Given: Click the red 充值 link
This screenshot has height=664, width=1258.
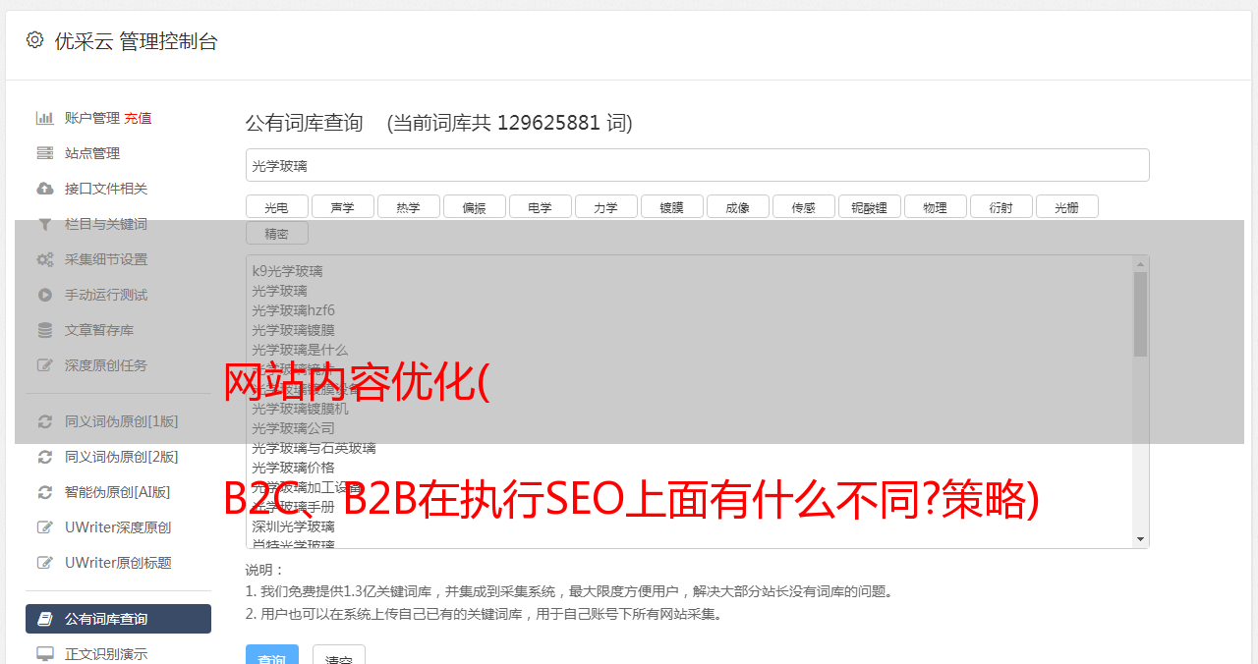Looking at the screenshot, I should 138,118.
